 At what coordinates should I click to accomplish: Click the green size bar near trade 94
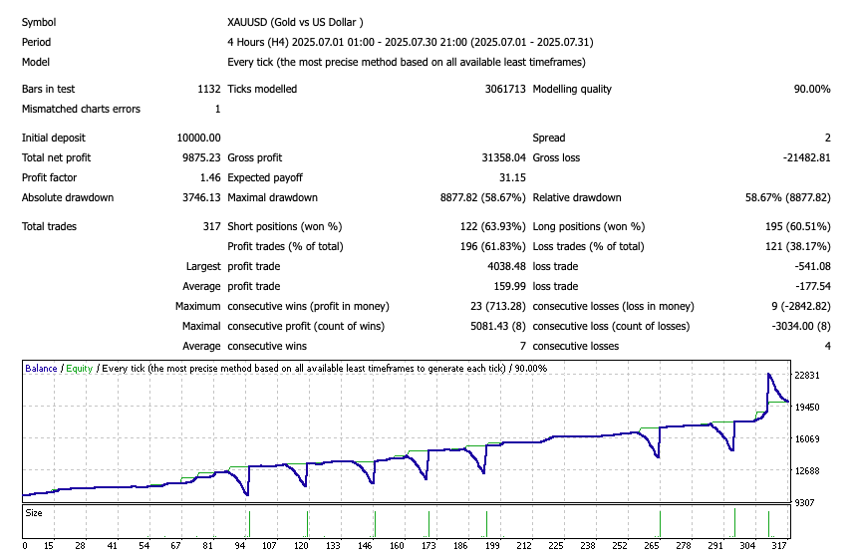pos(250,523)
